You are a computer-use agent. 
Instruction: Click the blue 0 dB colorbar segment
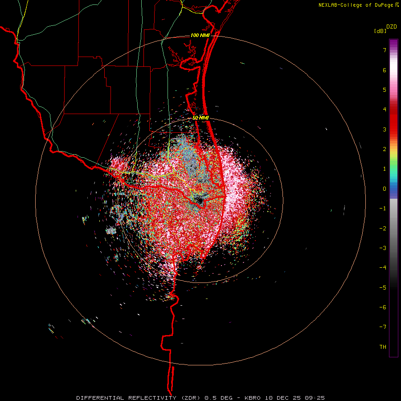[x=393, y=189]
